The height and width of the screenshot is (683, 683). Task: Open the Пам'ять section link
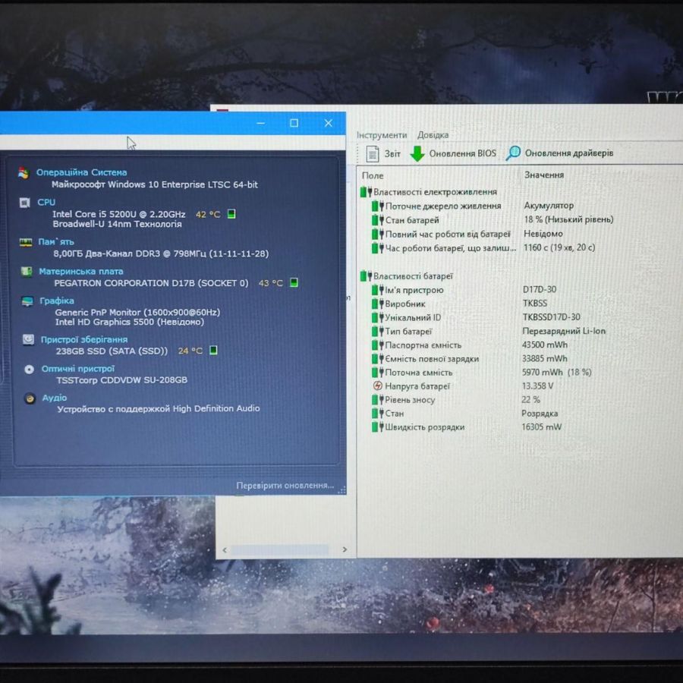tap(55, 242)
